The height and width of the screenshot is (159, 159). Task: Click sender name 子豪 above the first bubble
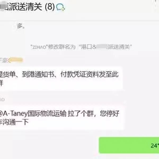click(4, 60)
